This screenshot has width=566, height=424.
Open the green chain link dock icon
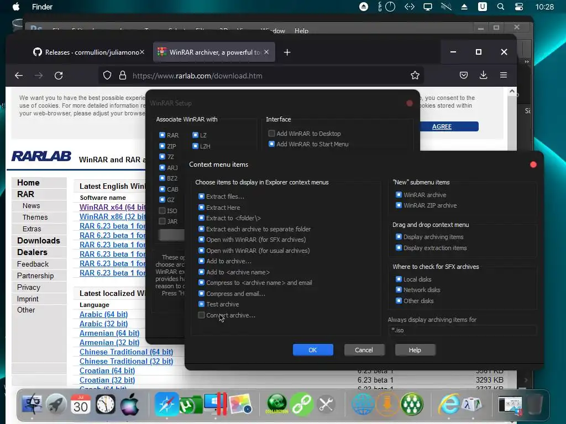tap(301, 404)
